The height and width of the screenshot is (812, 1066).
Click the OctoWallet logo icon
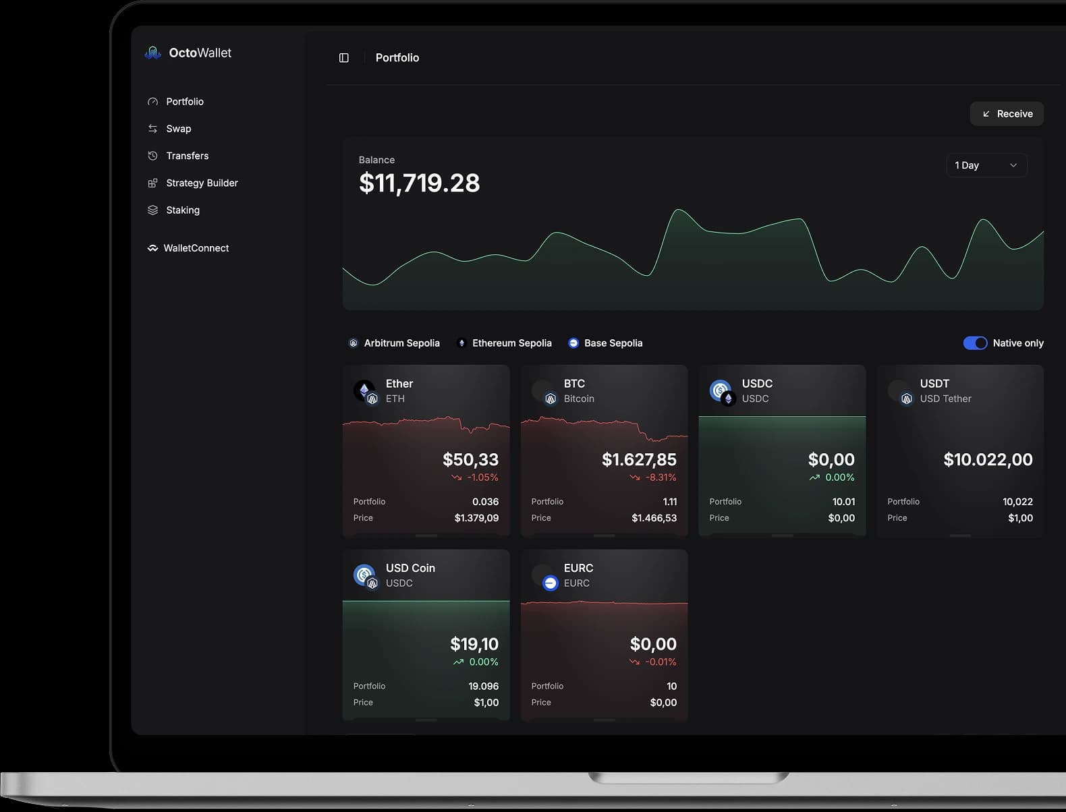click(x=153, y=53)
